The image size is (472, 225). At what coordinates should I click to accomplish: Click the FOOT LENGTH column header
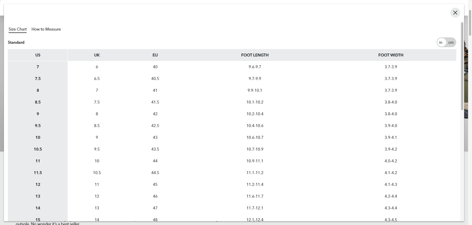pyautogui.click(x=255, y=55)
